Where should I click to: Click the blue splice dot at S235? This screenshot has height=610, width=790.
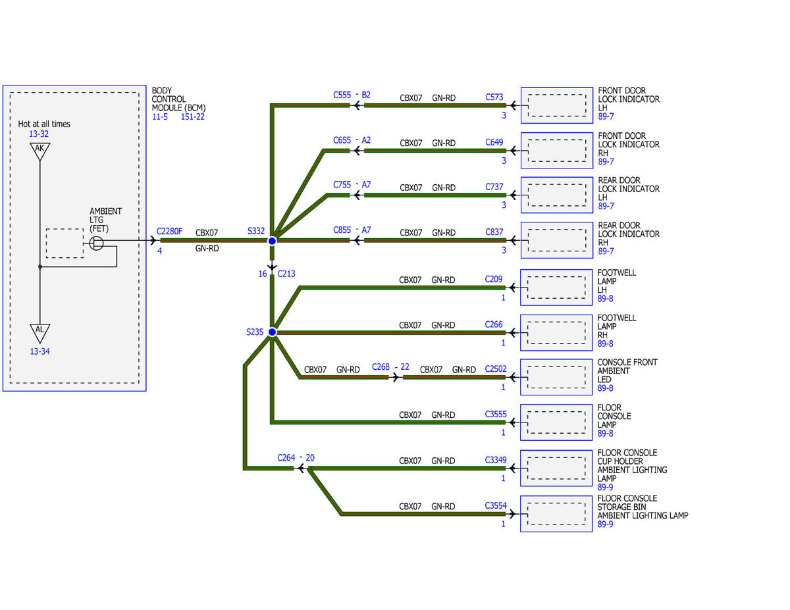click(x=272, y=332)
